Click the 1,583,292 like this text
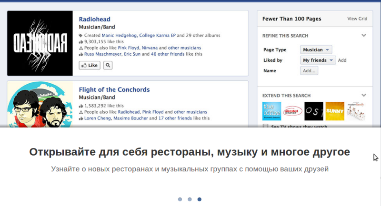 click(104, 106)
